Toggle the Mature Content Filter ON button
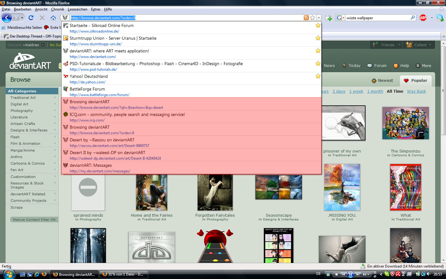 click(34, 219)
